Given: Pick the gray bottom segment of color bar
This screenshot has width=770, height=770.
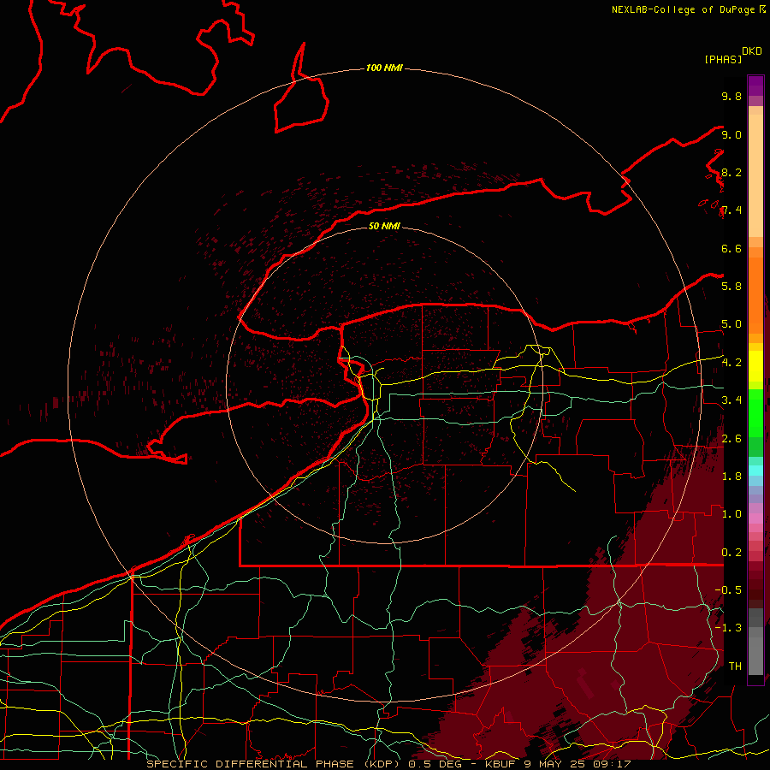Looking at the screenshot, I should 755,656.
